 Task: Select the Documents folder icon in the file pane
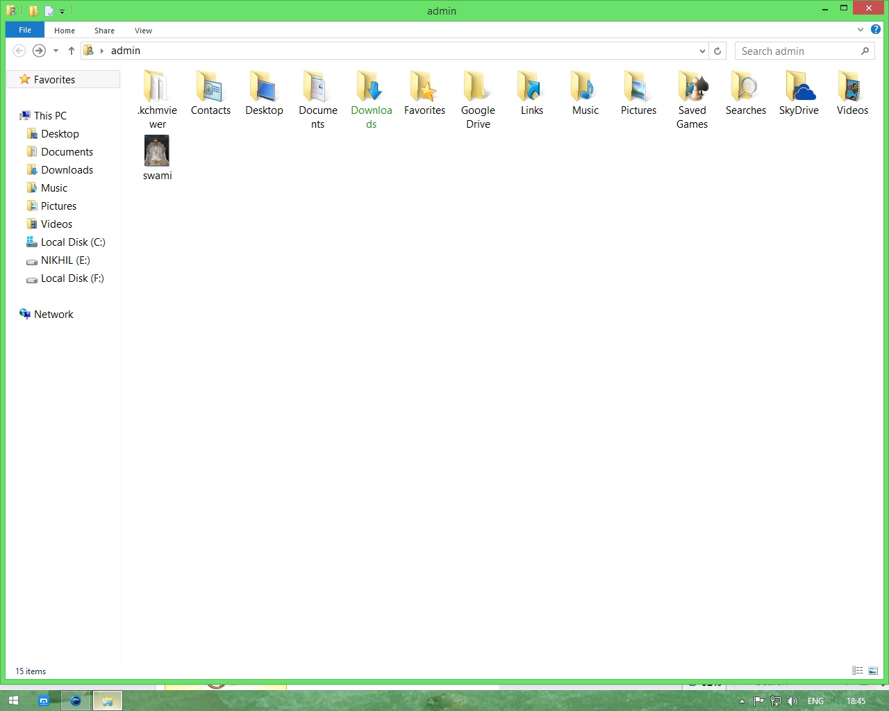click(x=317, y=99)
